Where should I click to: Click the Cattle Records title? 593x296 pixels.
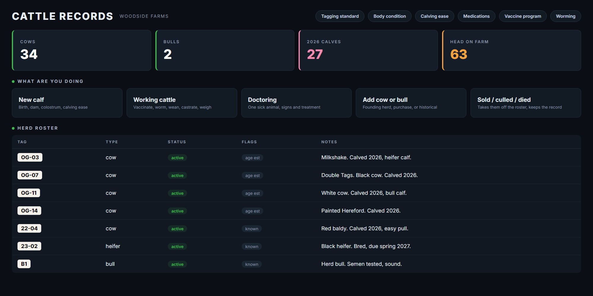pos(63,16)
